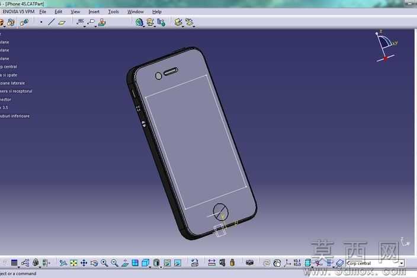Click the rightmost yellow tool icon in upper toolbar
417x278 pixels.
pos(190,22)
